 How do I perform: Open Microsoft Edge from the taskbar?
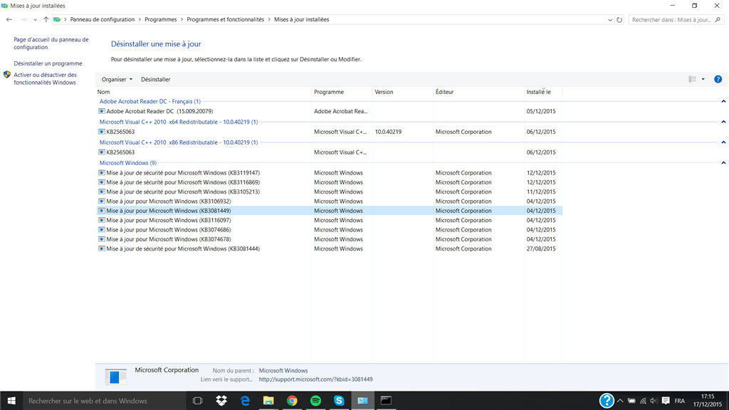[x=245, y=401]
